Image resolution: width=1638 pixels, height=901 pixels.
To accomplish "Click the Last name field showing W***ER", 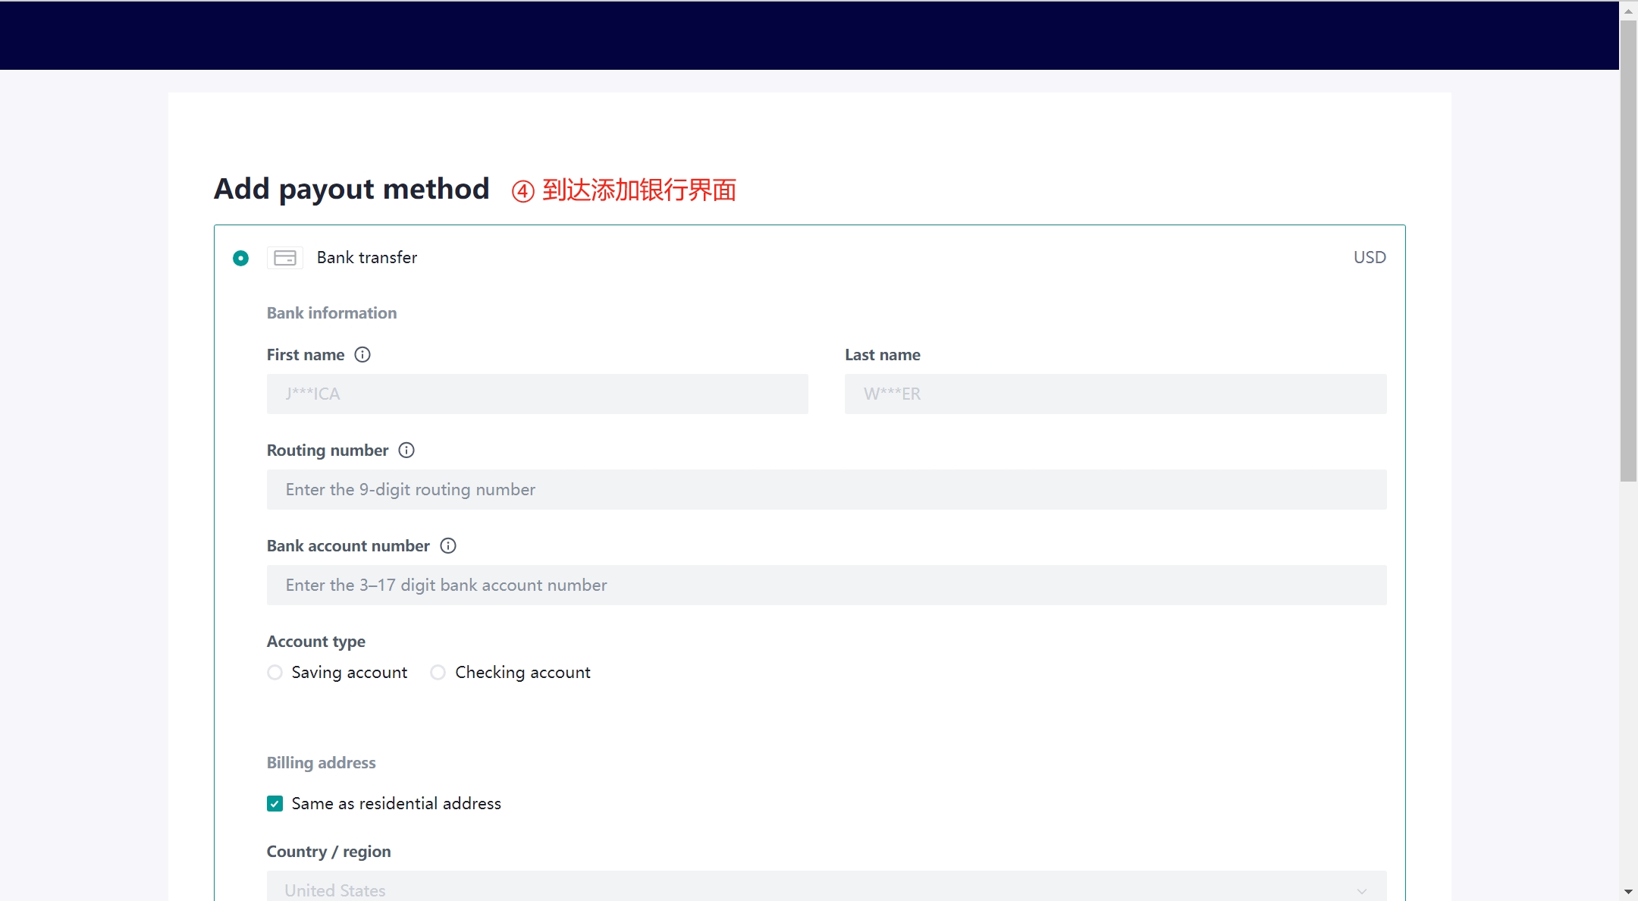I will tap(1116, 394).
